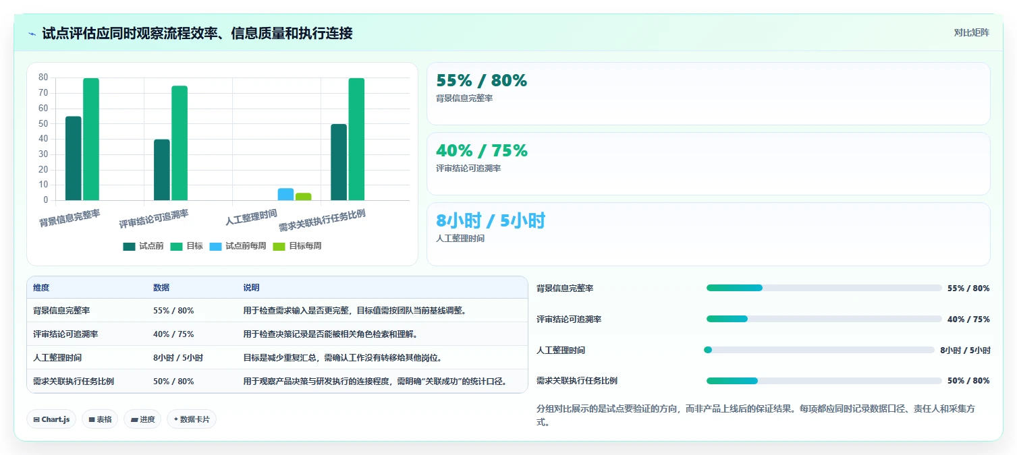Click the 8小时 / 5小时 table data cell

coord(178,358)
